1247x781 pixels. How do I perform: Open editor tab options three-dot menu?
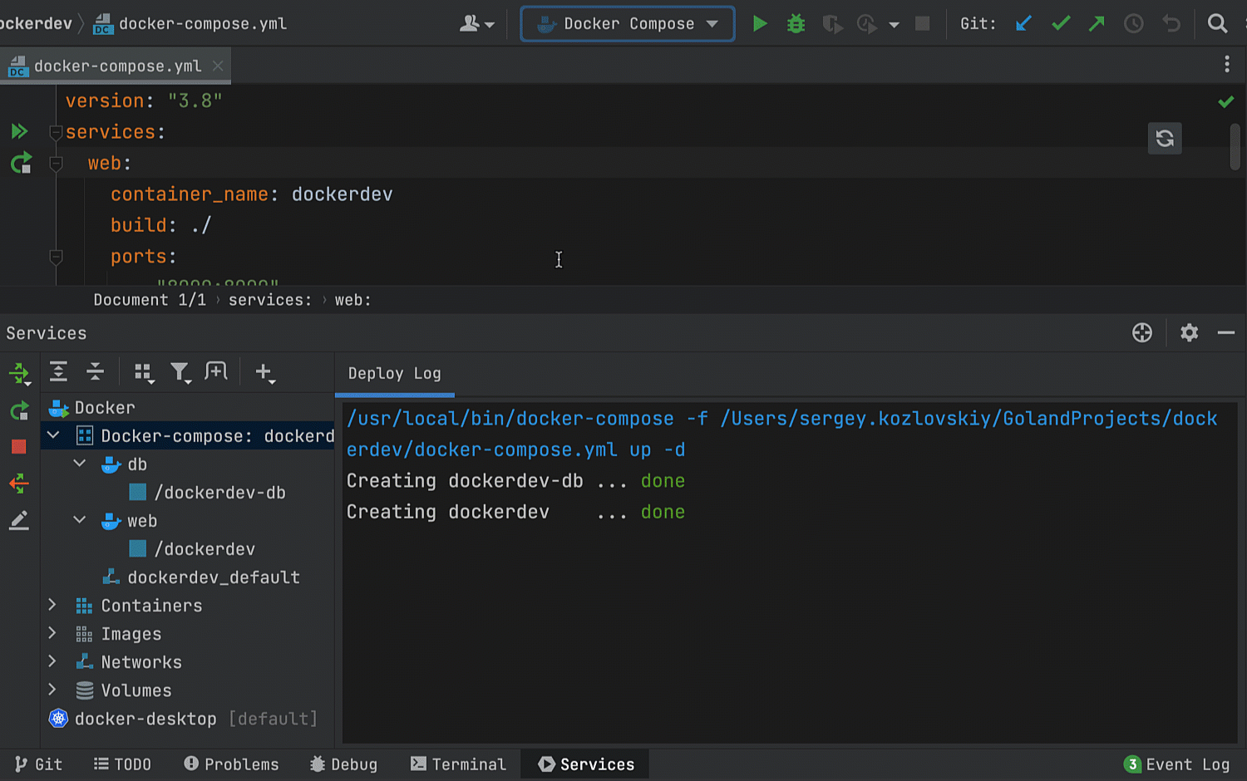[1227, 65]
